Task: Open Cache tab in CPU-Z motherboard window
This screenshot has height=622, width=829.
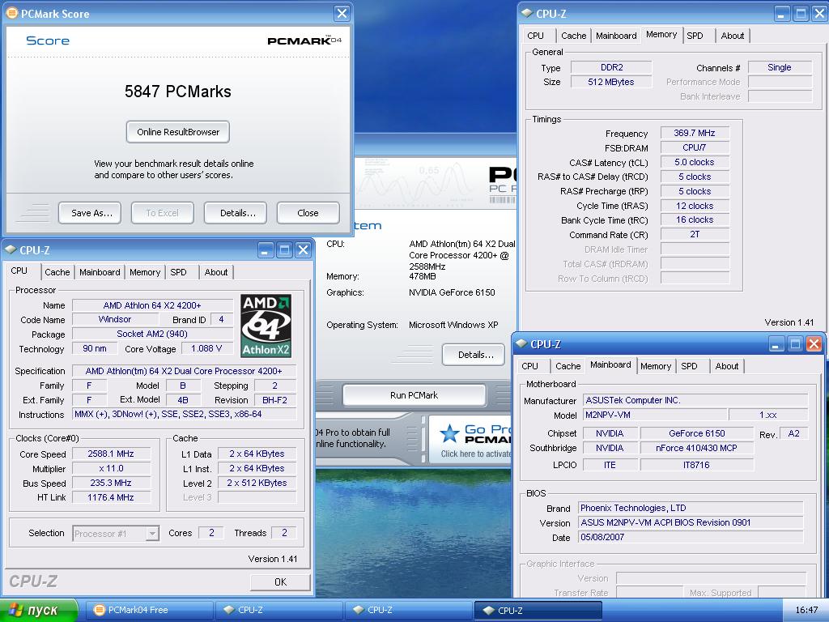Action: point(568,366)
